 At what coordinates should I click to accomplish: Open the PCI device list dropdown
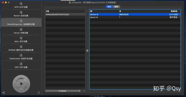(x=63, y=91)
